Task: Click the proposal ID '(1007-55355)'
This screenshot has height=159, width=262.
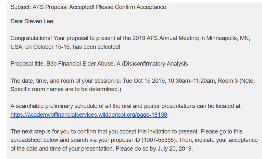Action: [x=159, y=140]
